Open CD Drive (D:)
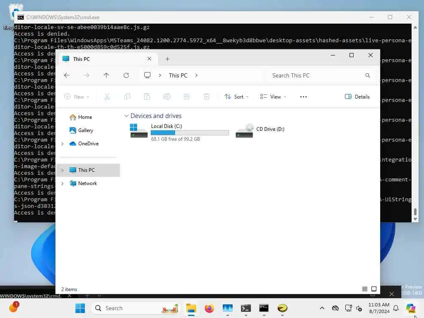 point(260,131)
